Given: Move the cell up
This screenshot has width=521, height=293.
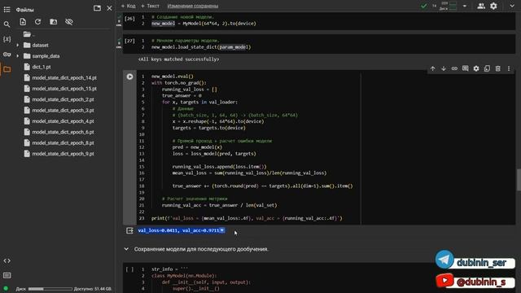Looking at the screenshot, I should click(432, 68).
